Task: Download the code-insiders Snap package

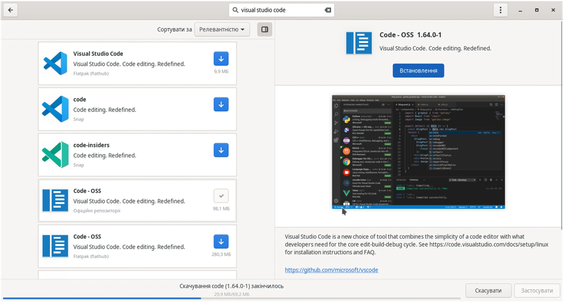Action: 221,150
